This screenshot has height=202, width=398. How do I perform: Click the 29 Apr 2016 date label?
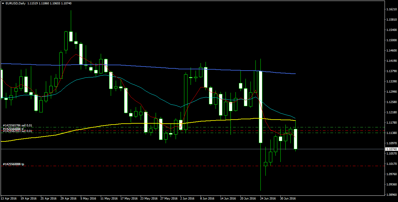69,199
